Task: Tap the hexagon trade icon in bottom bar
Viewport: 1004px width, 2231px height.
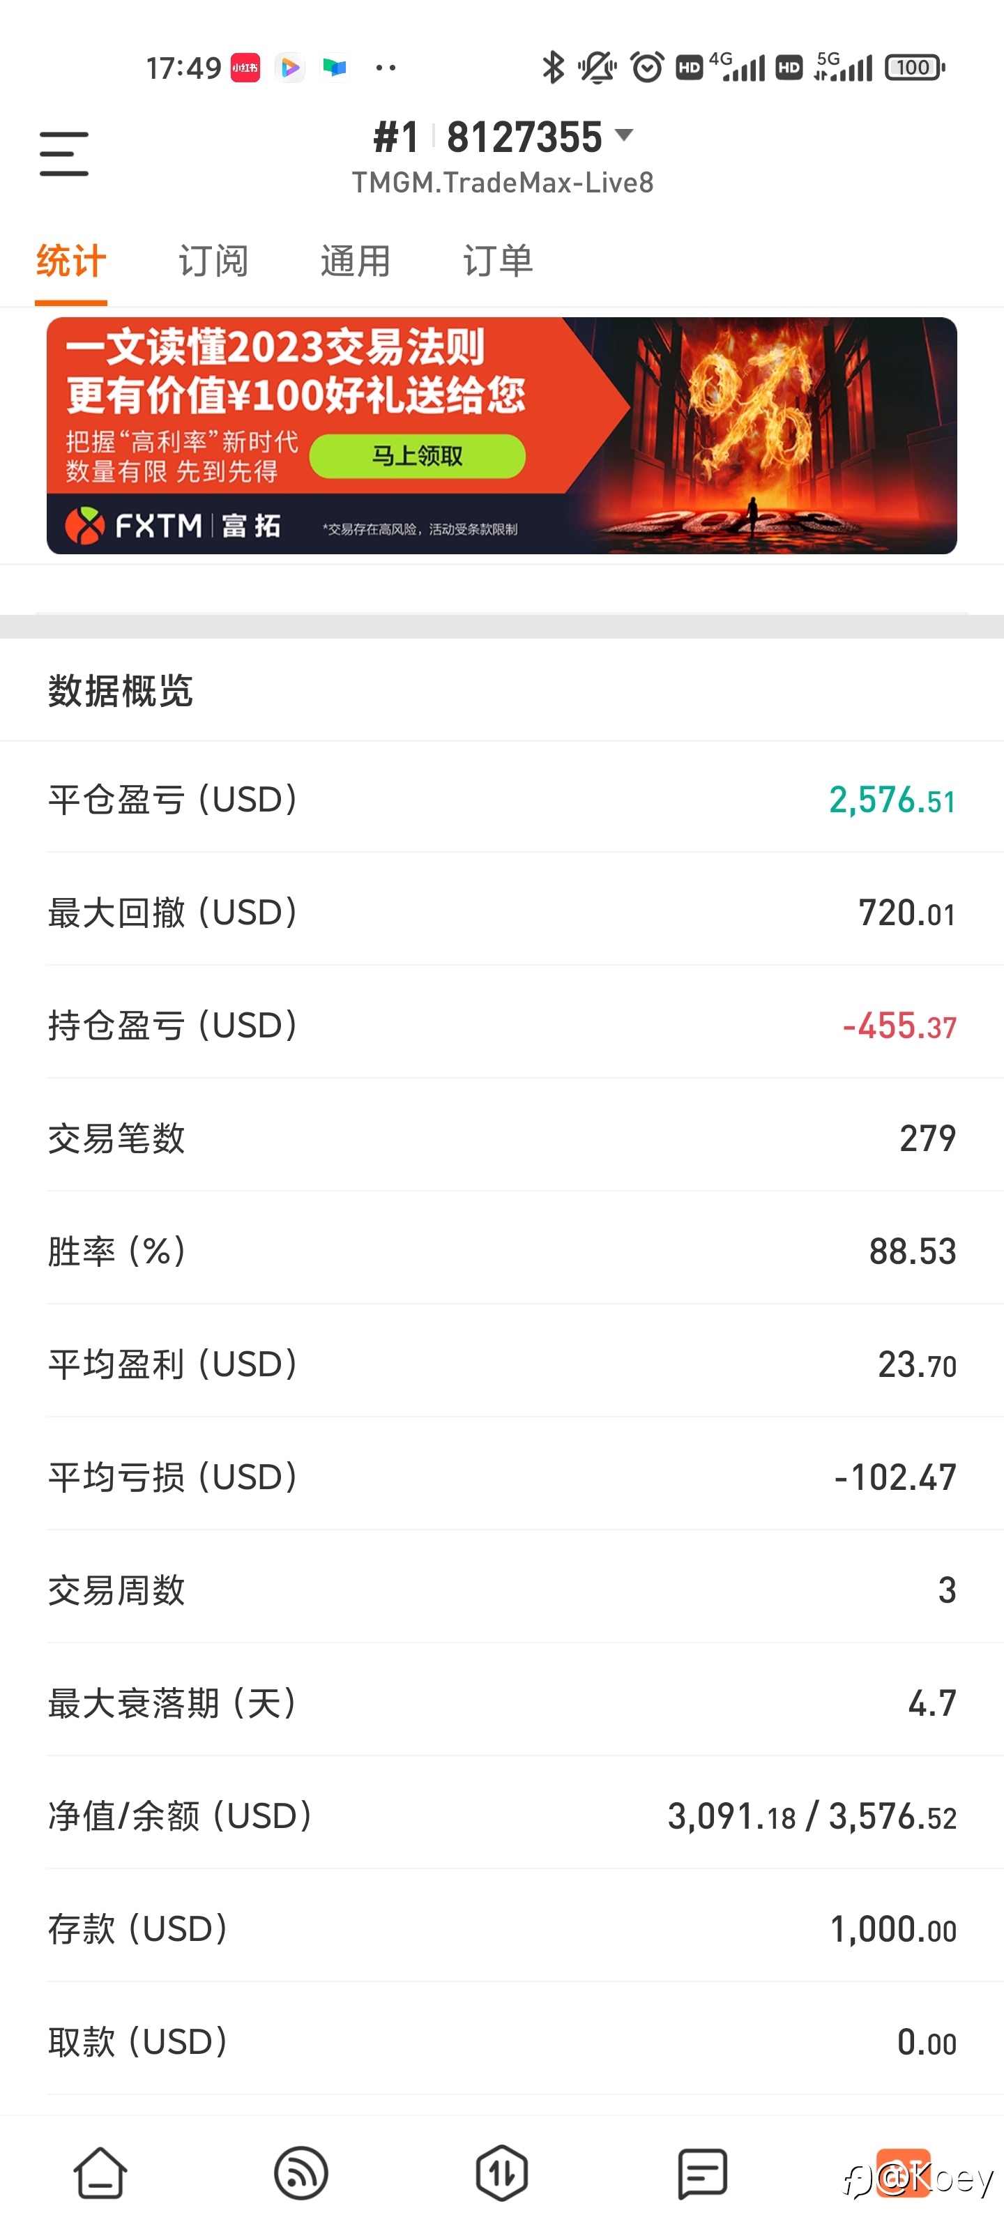Action: 501,2173
